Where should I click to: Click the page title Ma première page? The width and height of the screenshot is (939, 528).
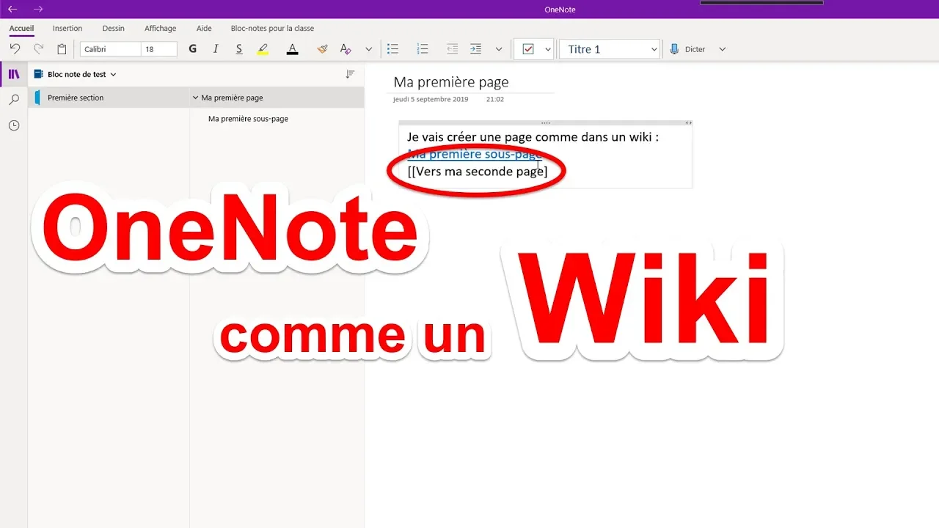click(450, 82)
